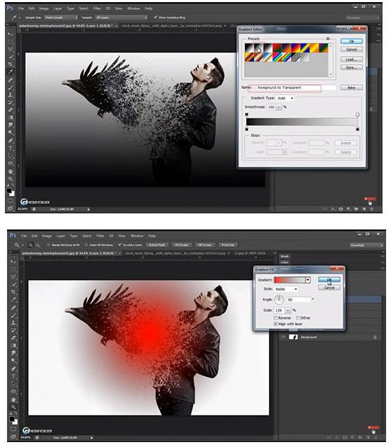Select the right opacity stop above gradient bar

coord(357,114)
